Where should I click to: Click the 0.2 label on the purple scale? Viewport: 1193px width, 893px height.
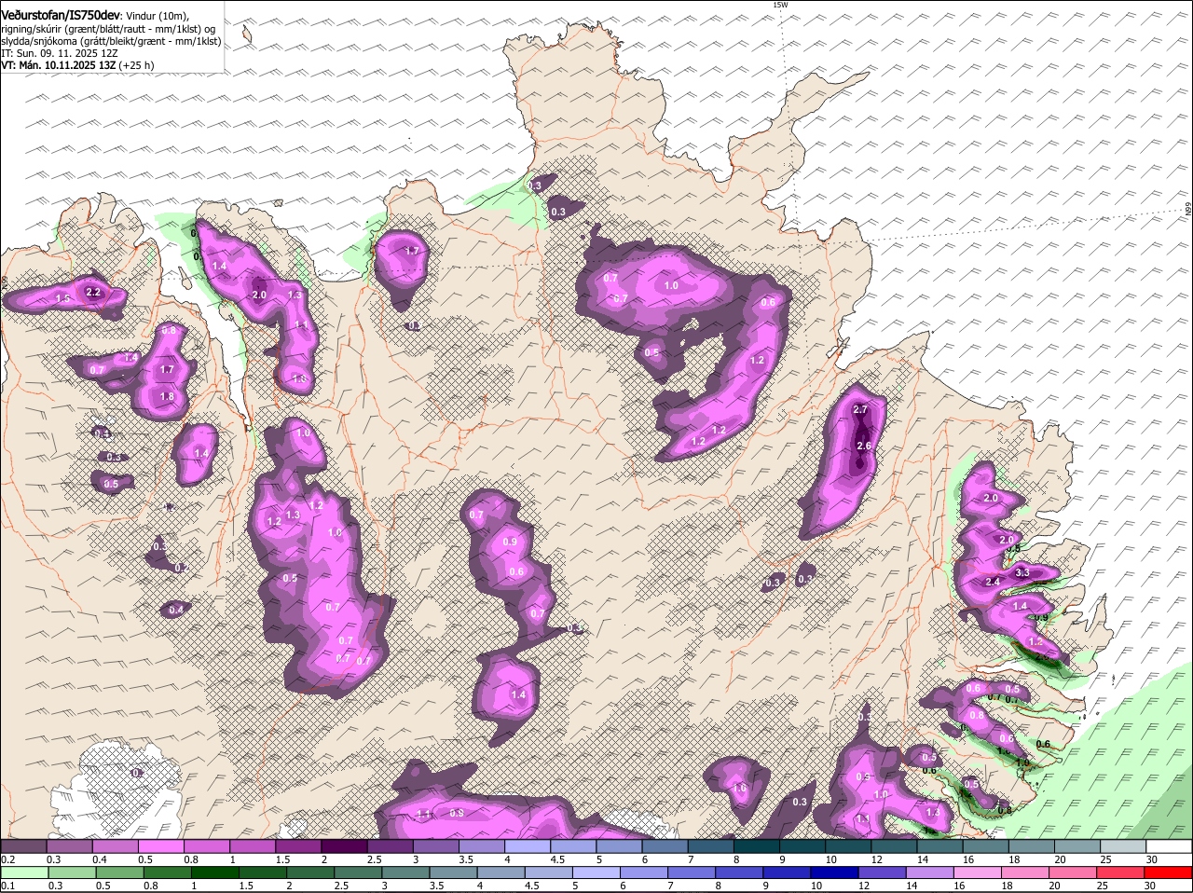tap(7, 859)
